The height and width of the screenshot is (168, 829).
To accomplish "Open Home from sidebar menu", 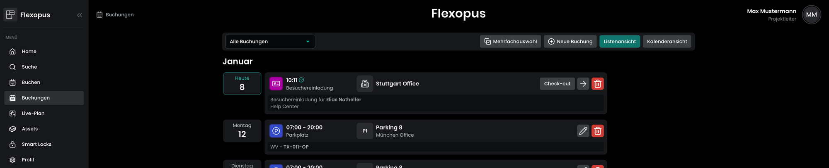I will point(29,51).
